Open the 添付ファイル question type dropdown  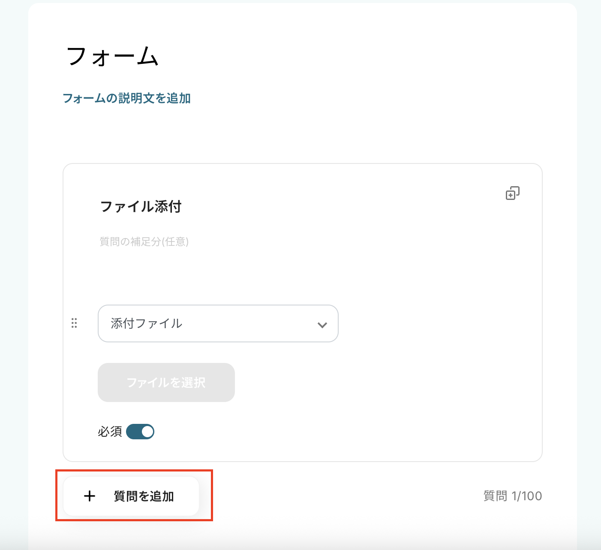point(218,323)
